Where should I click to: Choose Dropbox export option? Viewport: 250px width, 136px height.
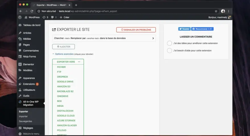(x=63, y=77)
